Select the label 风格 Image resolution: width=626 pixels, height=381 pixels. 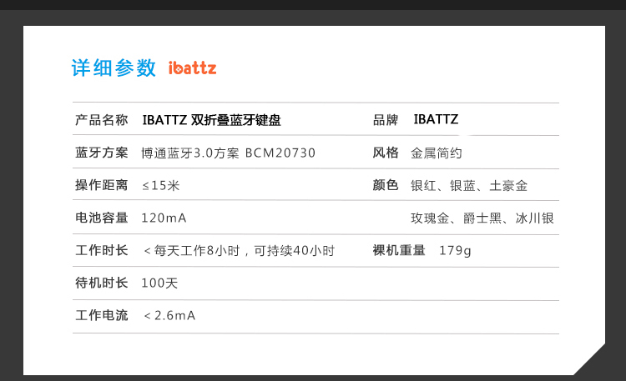pos(386,153)
